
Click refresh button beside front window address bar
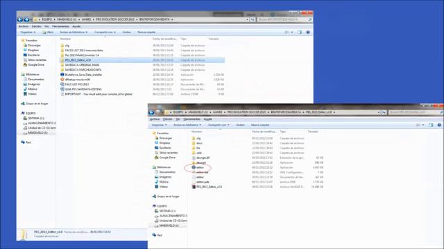click(x=384, y=112)
